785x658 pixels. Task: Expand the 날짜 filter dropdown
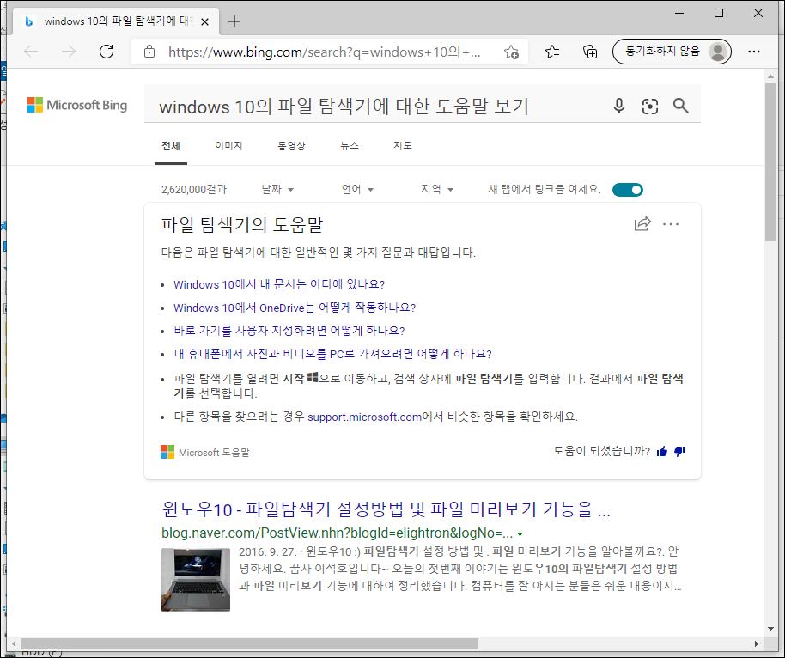coord(277,189)
